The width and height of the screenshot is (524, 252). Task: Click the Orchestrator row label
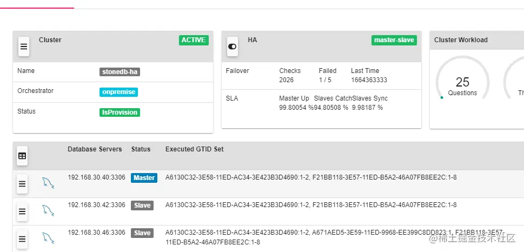36,90
